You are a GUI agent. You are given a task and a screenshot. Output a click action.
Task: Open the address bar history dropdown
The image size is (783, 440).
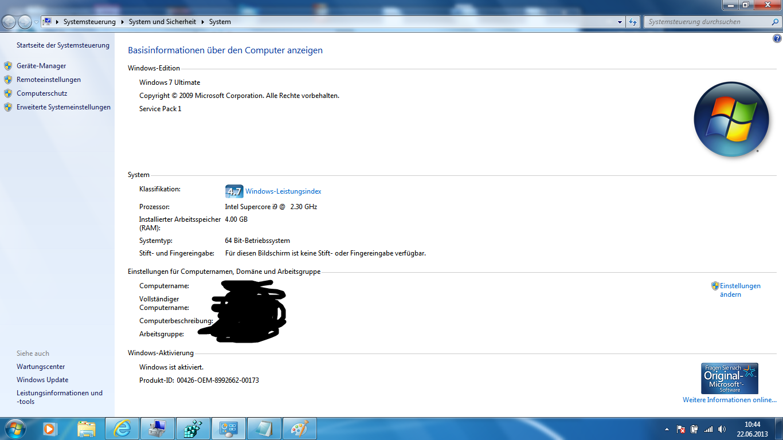(620, 22)
